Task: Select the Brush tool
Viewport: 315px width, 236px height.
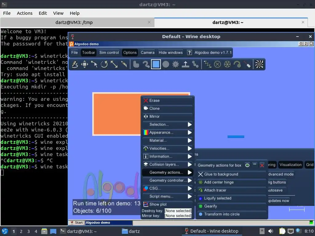Action: (146, 65)
